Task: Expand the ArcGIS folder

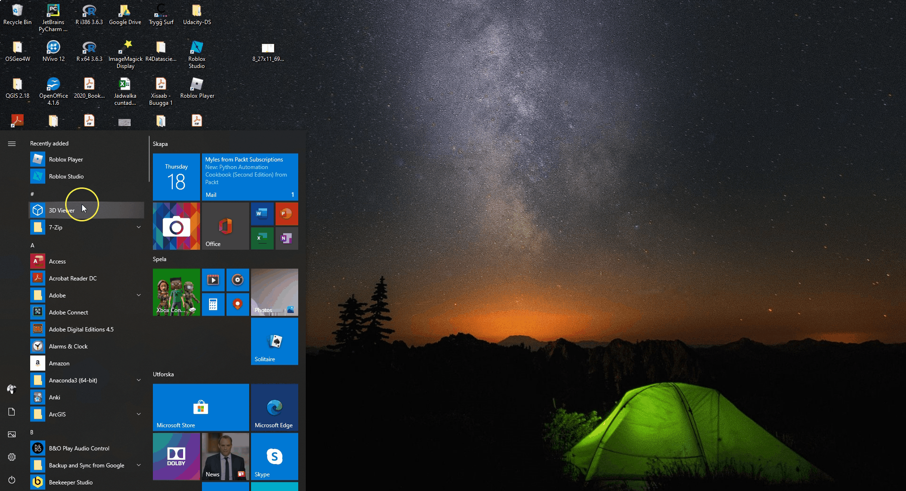Action: 86,415
